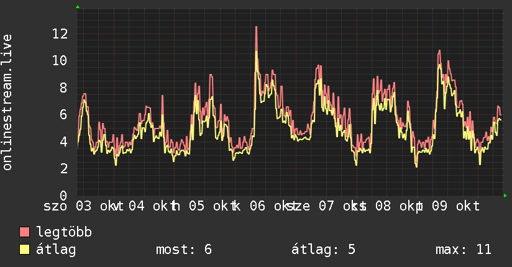The height and width of the screenshot is (267, 512).
Task: Click the tallest pink peak on 06 okt
Action: point(257,28)
